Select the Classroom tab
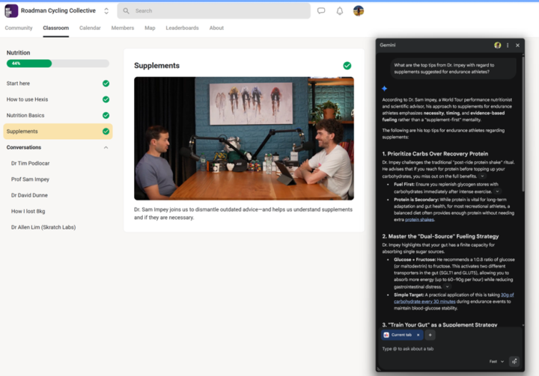 (x=55, y=28)
